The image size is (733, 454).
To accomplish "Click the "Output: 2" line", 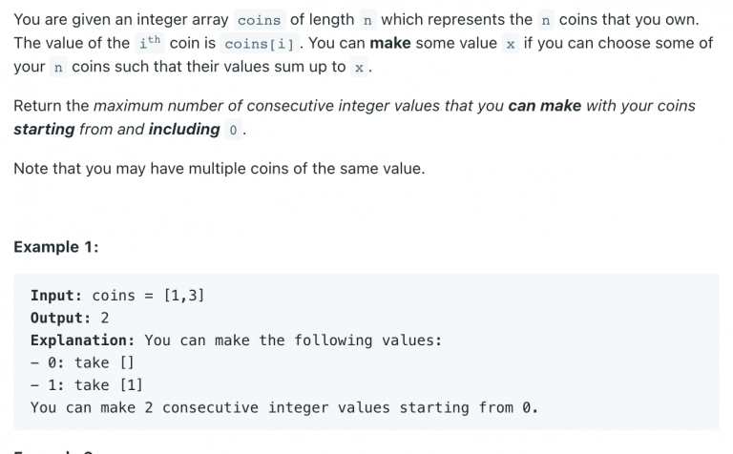I will point(70,318).
